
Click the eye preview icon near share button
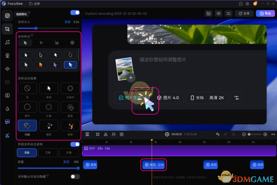219,13
